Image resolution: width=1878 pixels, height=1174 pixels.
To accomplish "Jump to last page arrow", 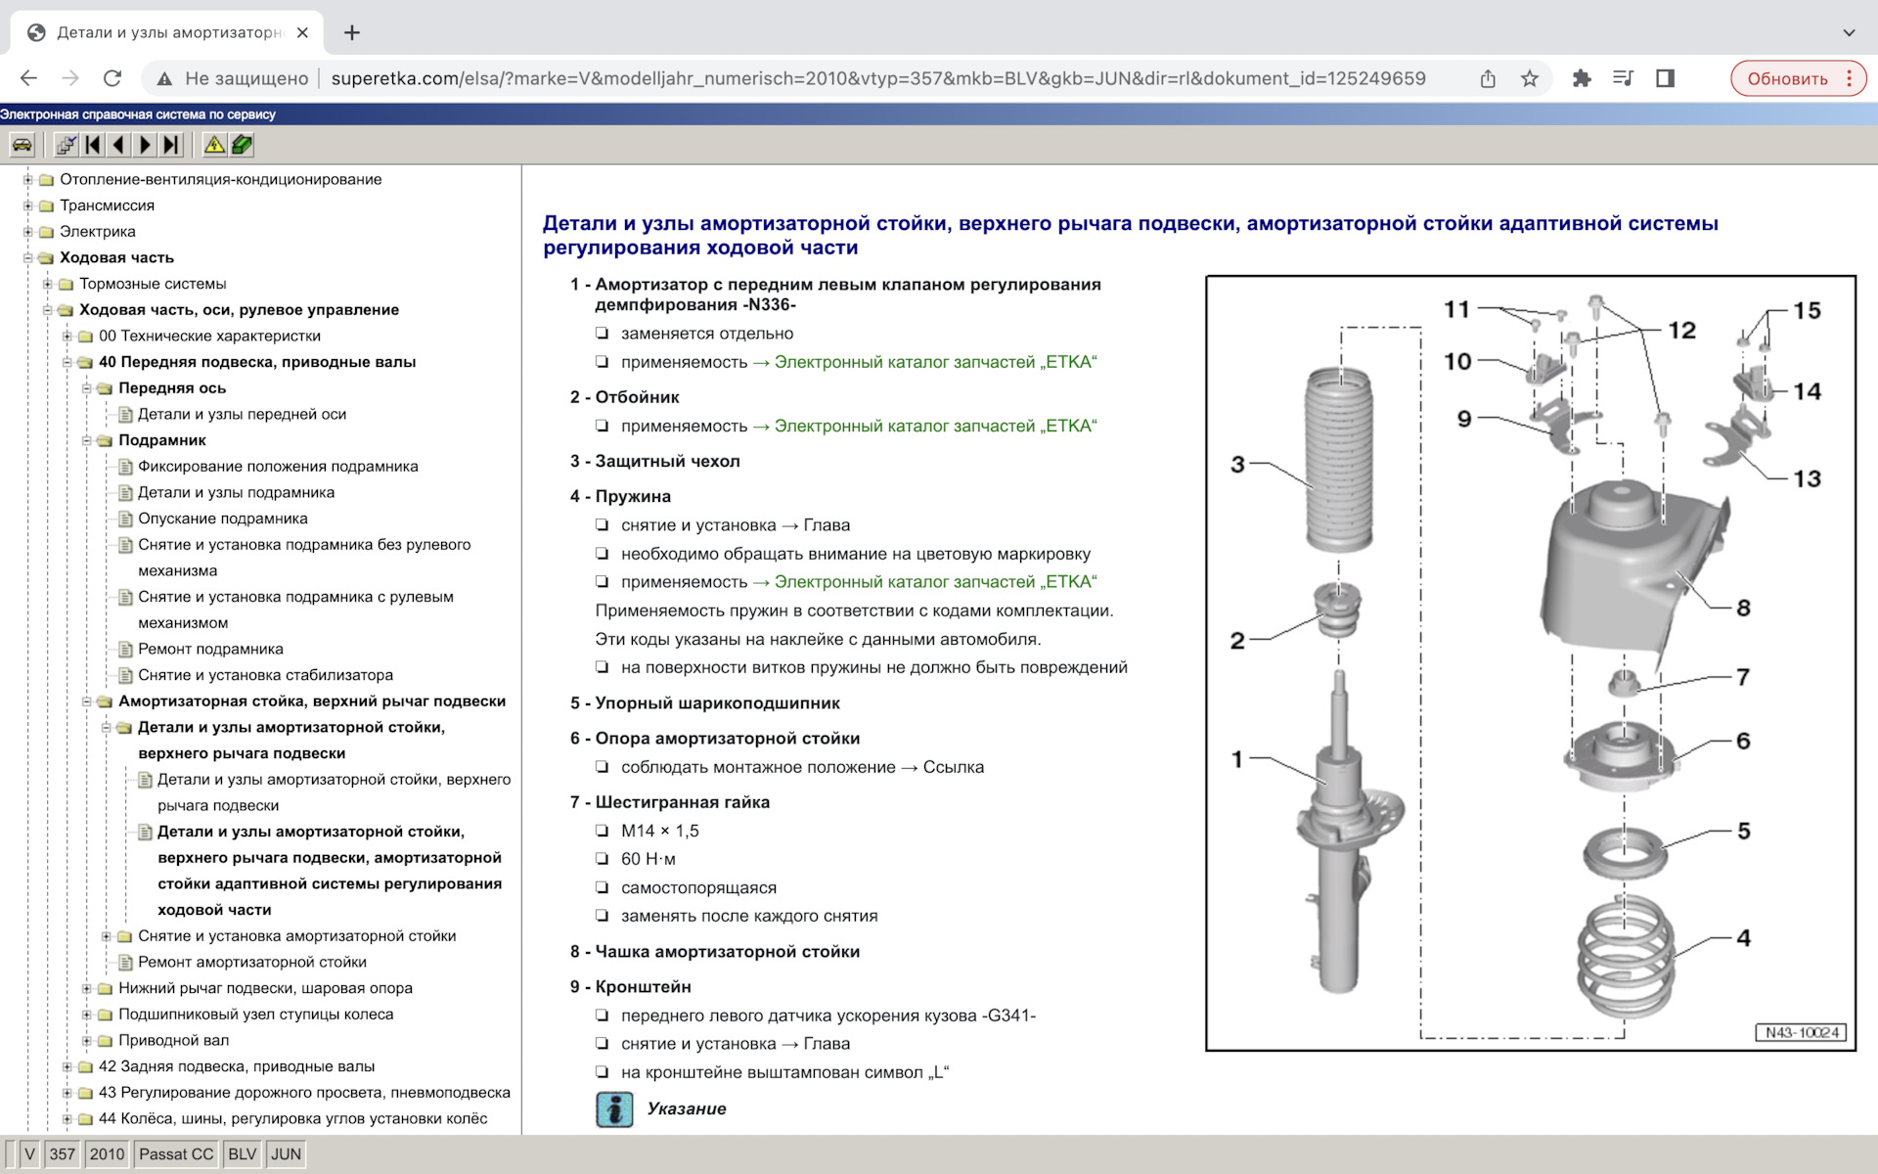I will (x=171, y=146).
